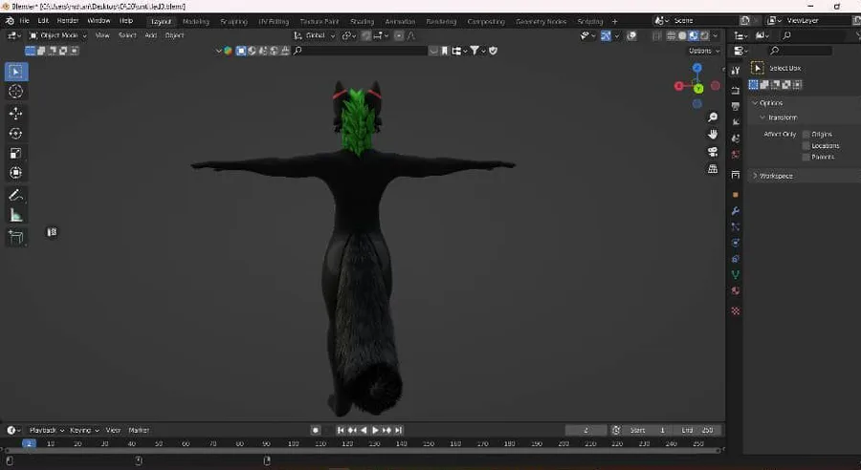861x470 pixels.
Task: Open the Playback dropdown in timeline
Action: 46,431
